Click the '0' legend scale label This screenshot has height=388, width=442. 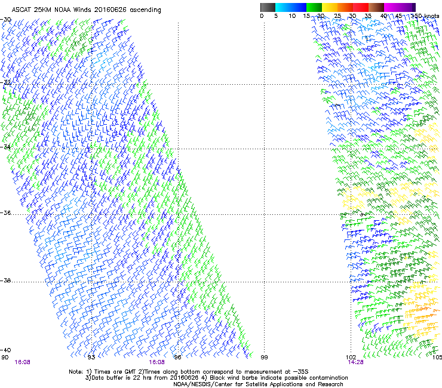pos(262,16)
